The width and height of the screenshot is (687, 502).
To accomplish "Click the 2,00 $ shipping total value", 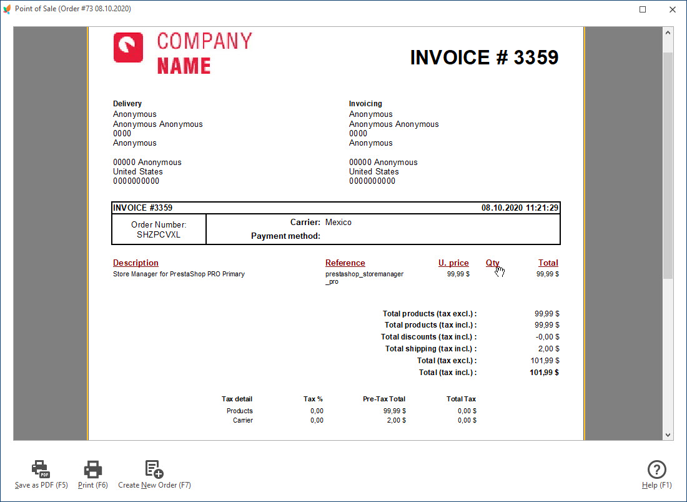I will pos(548,349).
